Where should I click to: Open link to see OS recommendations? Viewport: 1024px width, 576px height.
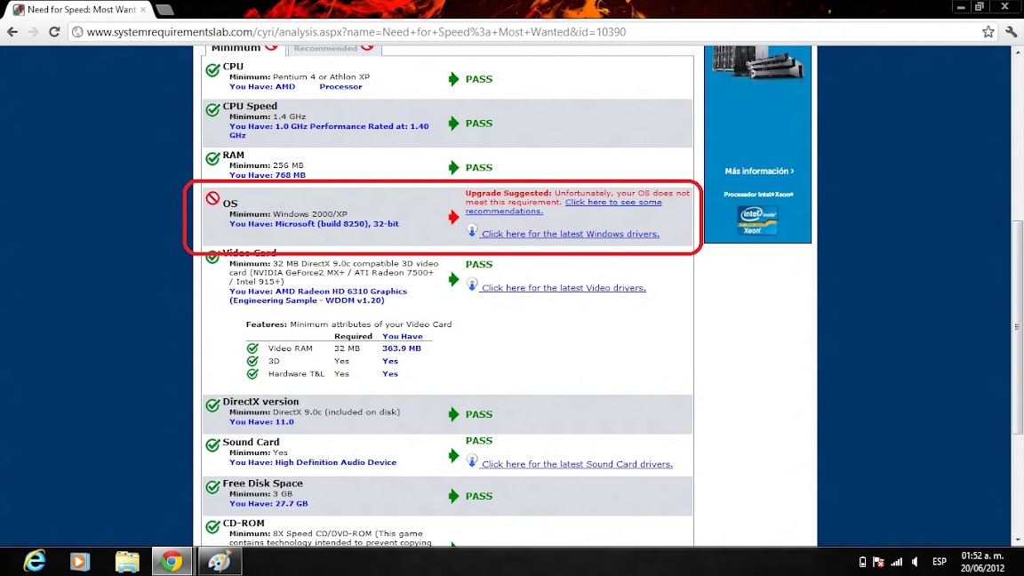(x=564, y=206)
